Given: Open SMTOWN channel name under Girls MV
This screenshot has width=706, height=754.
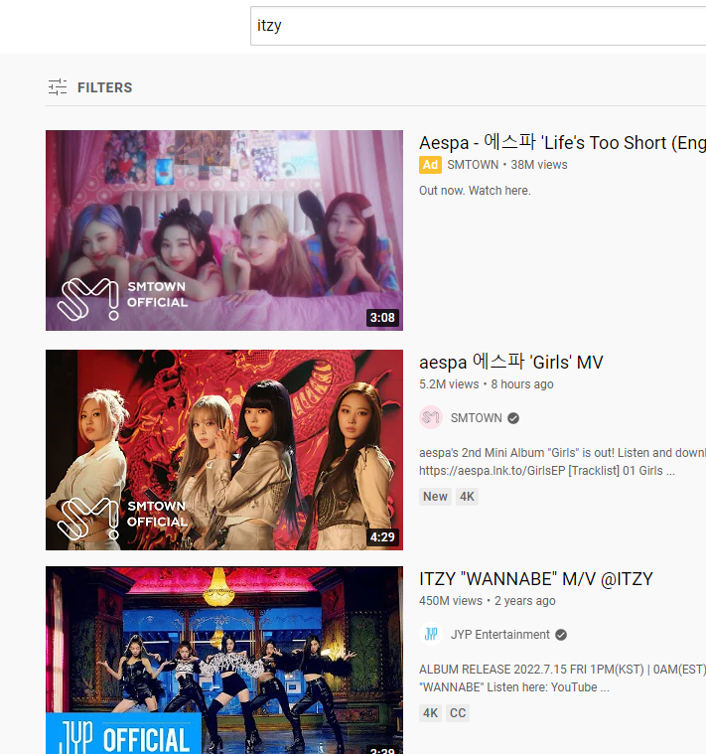Looking at the screenshot, I should click(476, 418).
